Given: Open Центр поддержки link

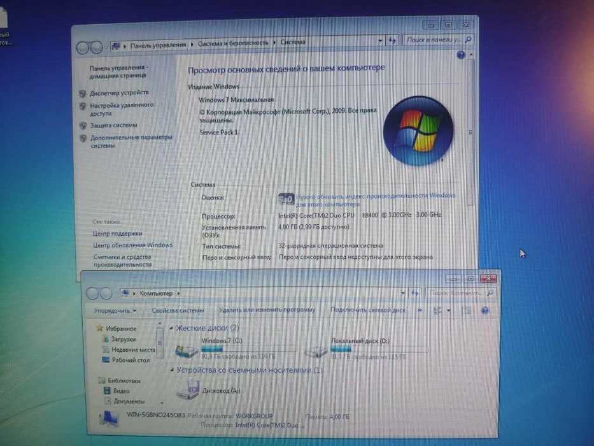Looking at the screenshot, I should [x=117, y=234].
